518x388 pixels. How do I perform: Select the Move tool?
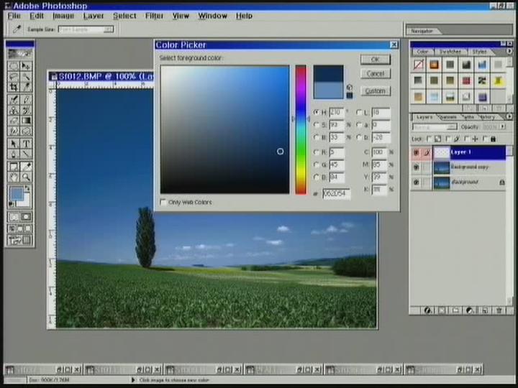pyautogui.click(x=26, y=66)
